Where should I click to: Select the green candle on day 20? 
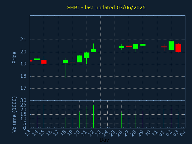tap(79, 59)
